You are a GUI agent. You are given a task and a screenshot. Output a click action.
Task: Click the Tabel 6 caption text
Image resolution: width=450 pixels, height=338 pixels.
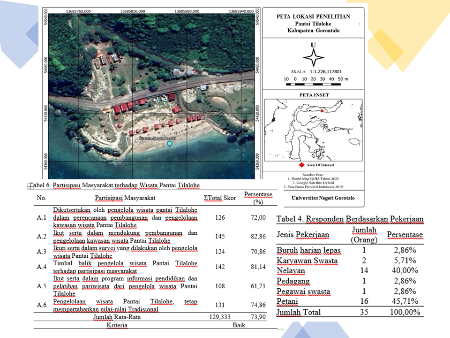(x=115, y=185)
